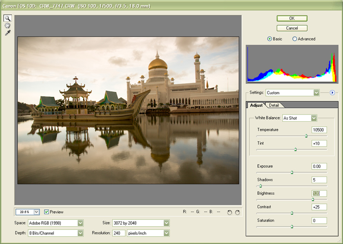Select the Hand tool

pyautogui.click(x=8, y=26)
